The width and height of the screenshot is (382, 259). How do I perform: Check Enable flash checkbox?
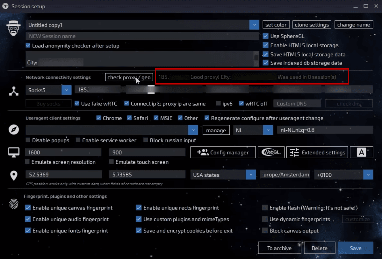click(x=265, y=208)
